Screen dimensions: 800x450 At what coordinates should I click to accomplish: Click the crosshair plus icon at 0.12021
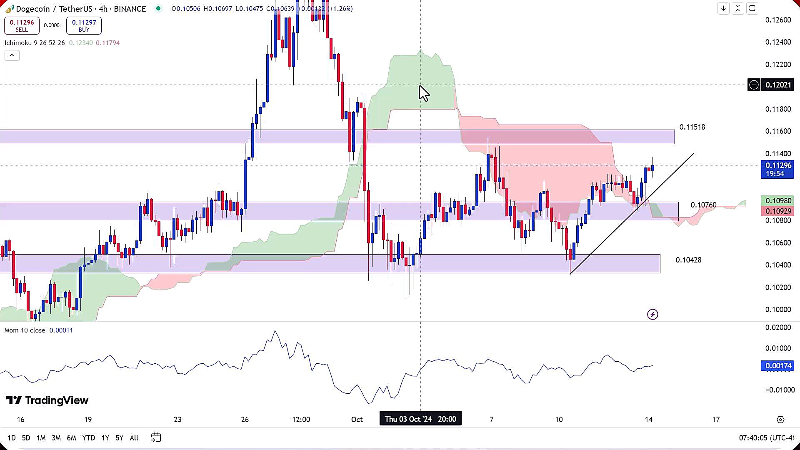754,85
